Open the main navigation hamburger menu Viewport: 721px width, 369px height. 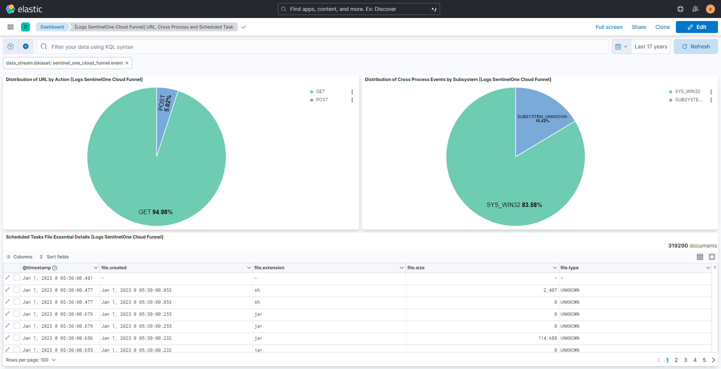[11, 27]
